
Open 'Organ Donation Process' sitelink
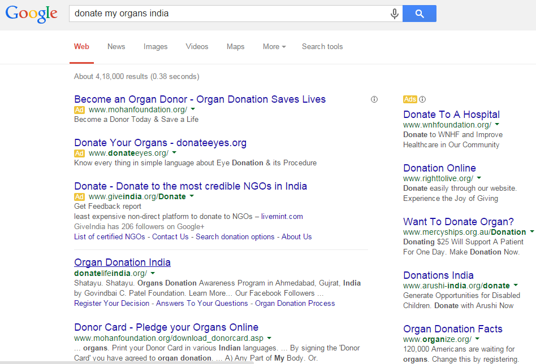point(295,303)
